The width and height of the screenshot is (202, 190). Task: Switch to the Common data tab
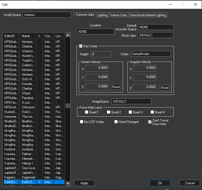tap(85, 15)
